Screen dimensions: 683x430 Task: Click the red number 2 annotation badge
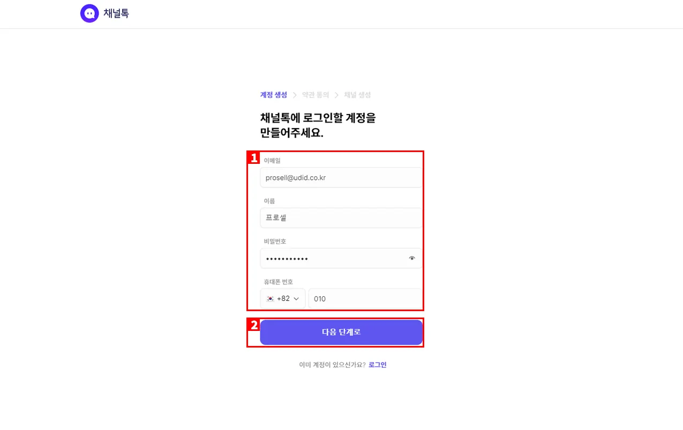(x=254, y=325)
